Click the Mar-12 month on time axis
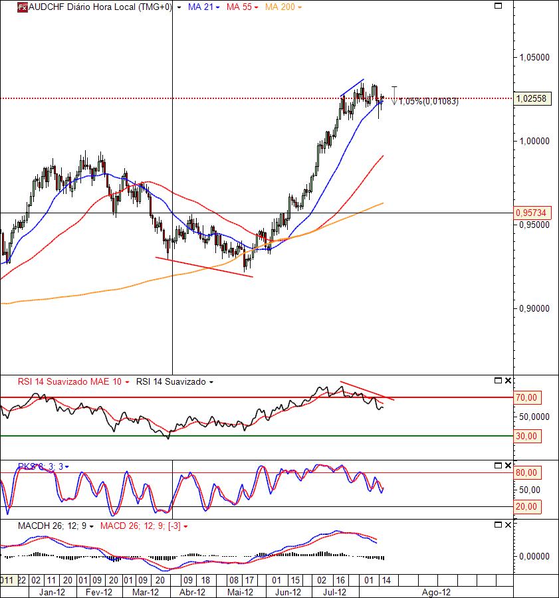 146,592
